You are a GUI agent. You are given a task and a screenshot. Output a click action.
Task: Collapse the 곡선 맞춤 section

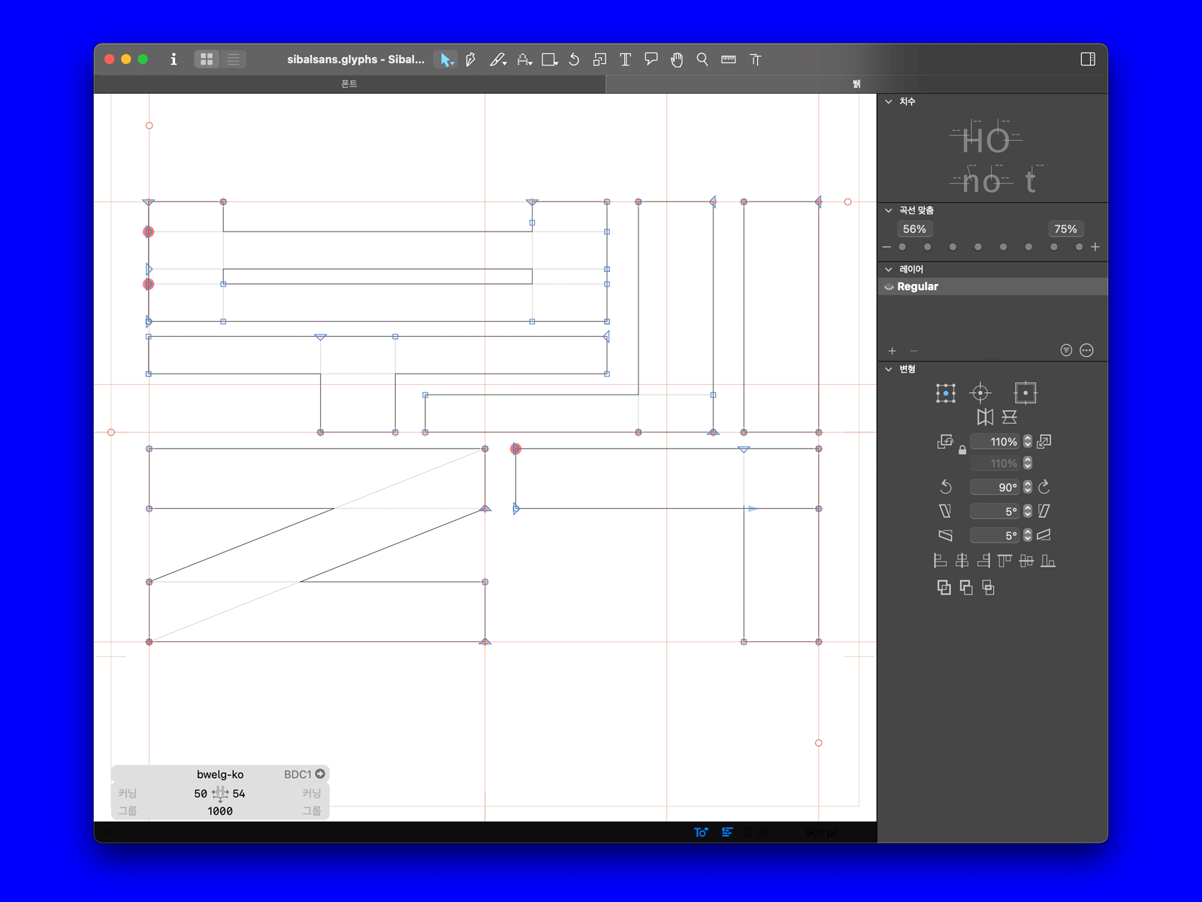click(x=889, y=210)
